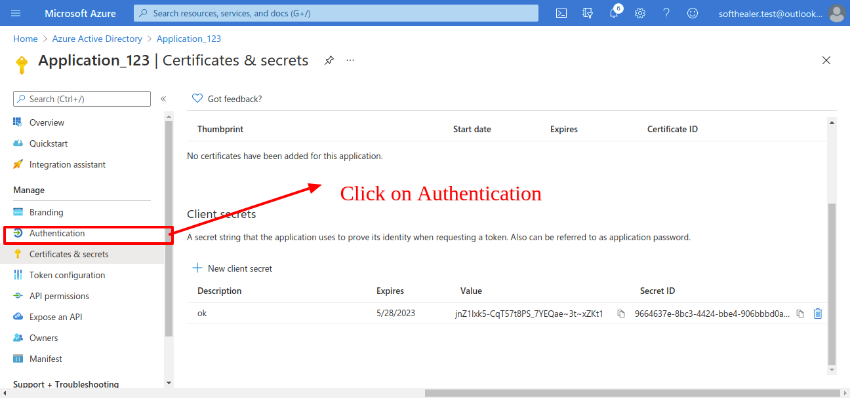850x398 pixels.
Task: Open Token configuration
Action: click(67, 275)
